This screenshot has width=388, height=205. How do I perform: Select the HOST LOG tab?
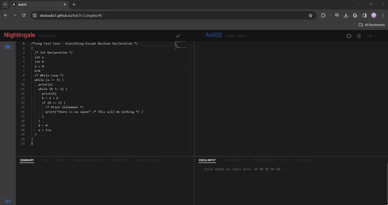tap(306, 160)
